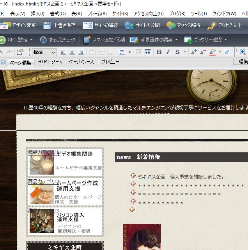Expand the SEO 設定 dropdown
This screenshot has height=250, width=248.
coord(32,40)
